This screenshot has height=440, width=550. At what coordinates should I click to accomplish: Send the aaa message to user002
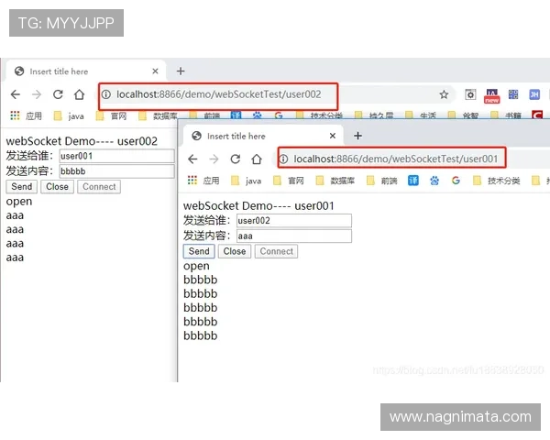199,251
